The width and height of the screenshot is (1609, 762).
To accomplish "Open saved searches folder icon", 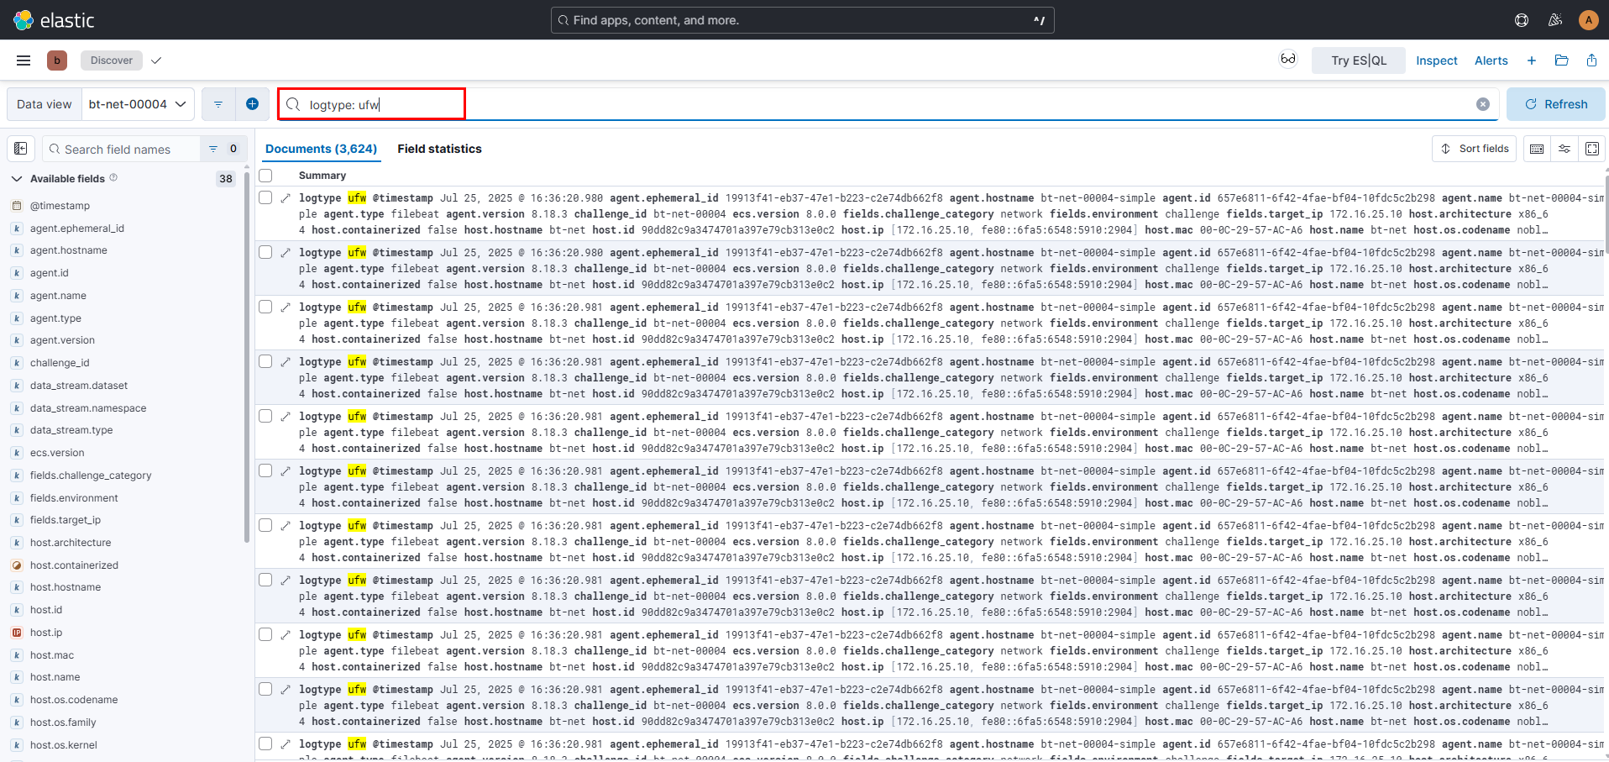I will click(x=1562, y=60).
